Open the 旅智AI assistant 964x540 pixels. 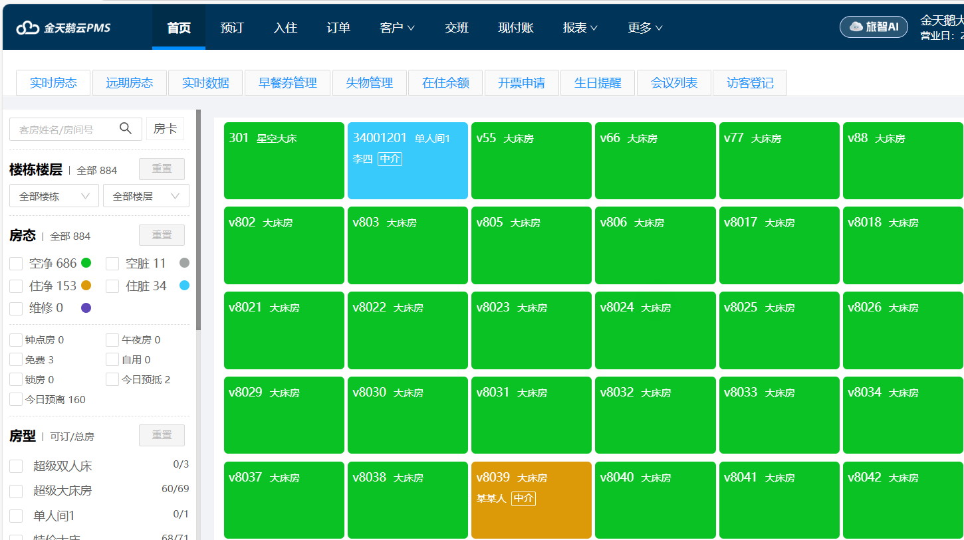tap(874, 27)
